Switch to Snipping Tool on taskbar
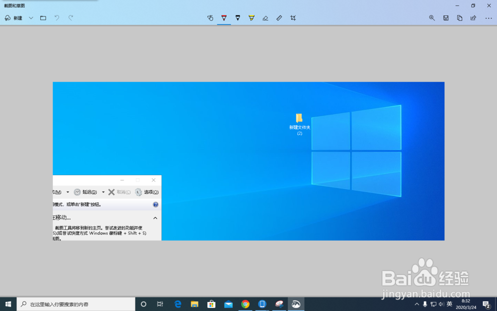497x311 pixels. click(x=279, y=304)
